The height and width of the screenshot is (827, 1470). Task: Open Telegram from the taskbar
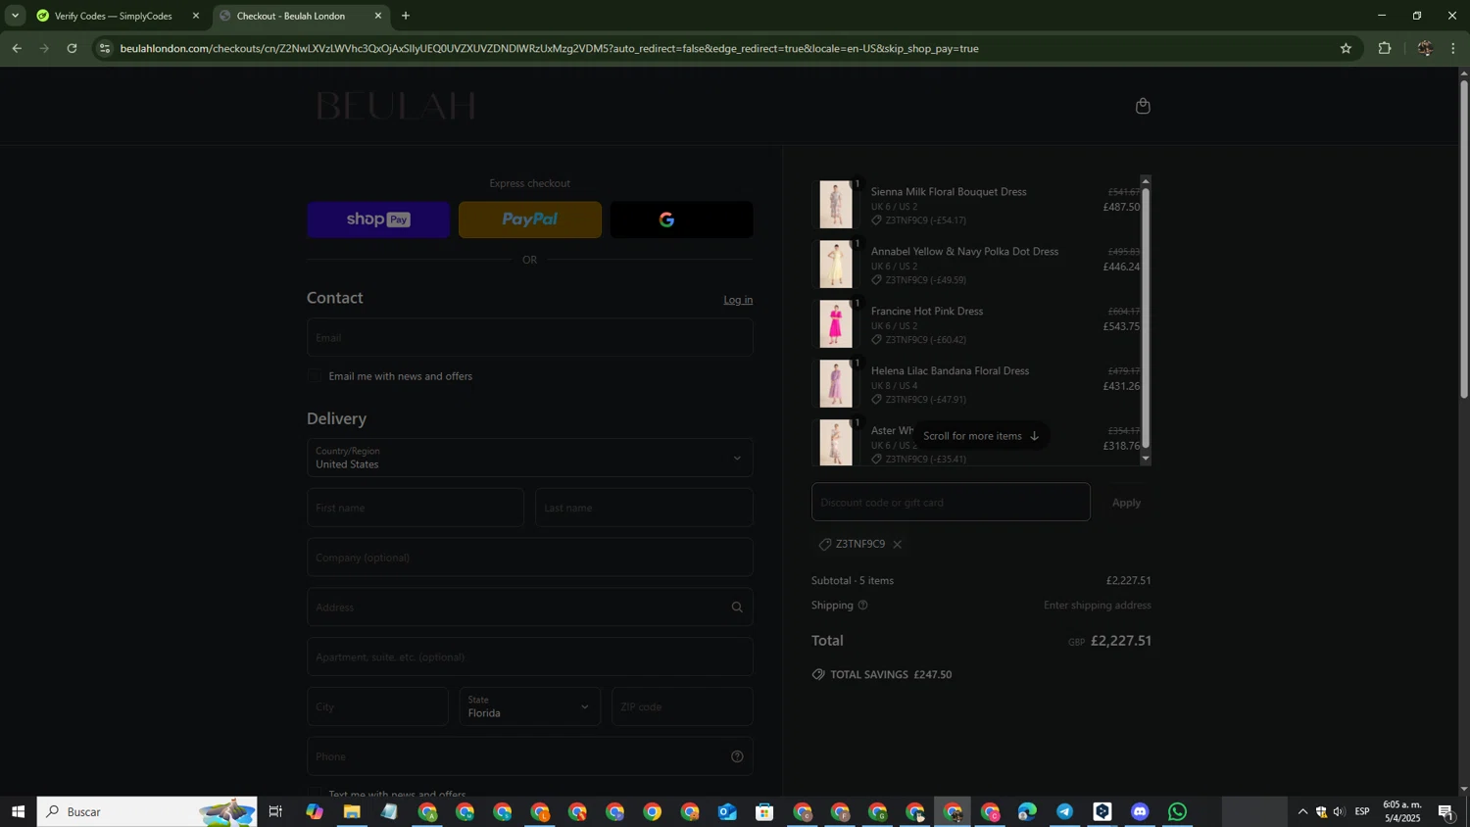(1065, 811)
